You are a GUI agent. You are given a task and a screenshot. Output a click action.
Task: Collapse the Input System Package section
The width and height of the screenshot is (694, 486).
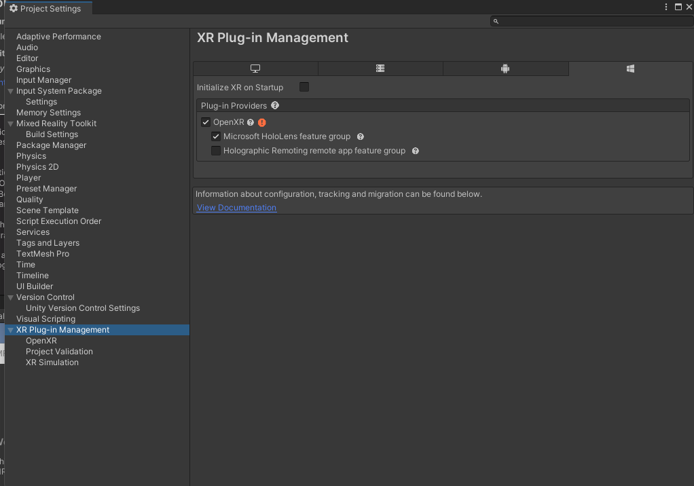[10, 91]
